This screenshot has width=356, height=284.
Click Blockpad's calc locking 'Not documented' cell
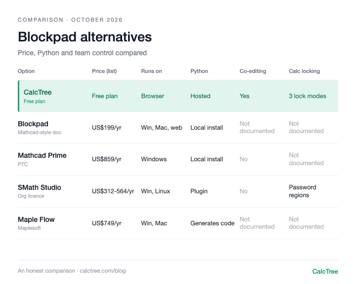pos(306,127)
